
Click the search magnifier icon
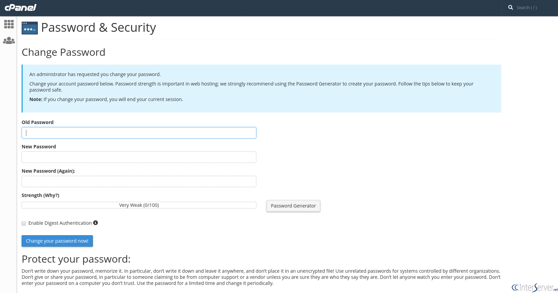click(510, 7)
